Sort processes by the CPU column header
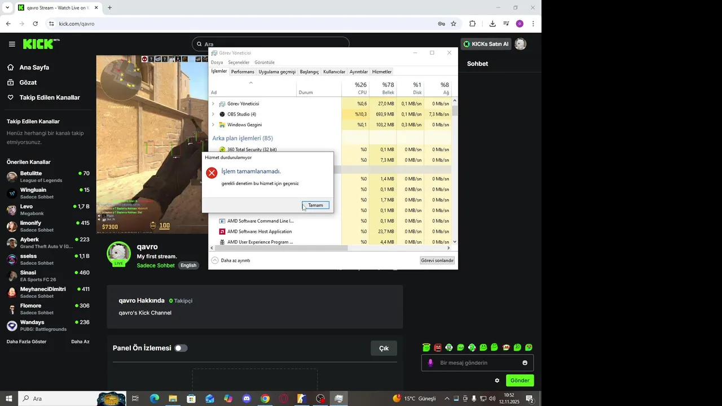 coord(355,88)
